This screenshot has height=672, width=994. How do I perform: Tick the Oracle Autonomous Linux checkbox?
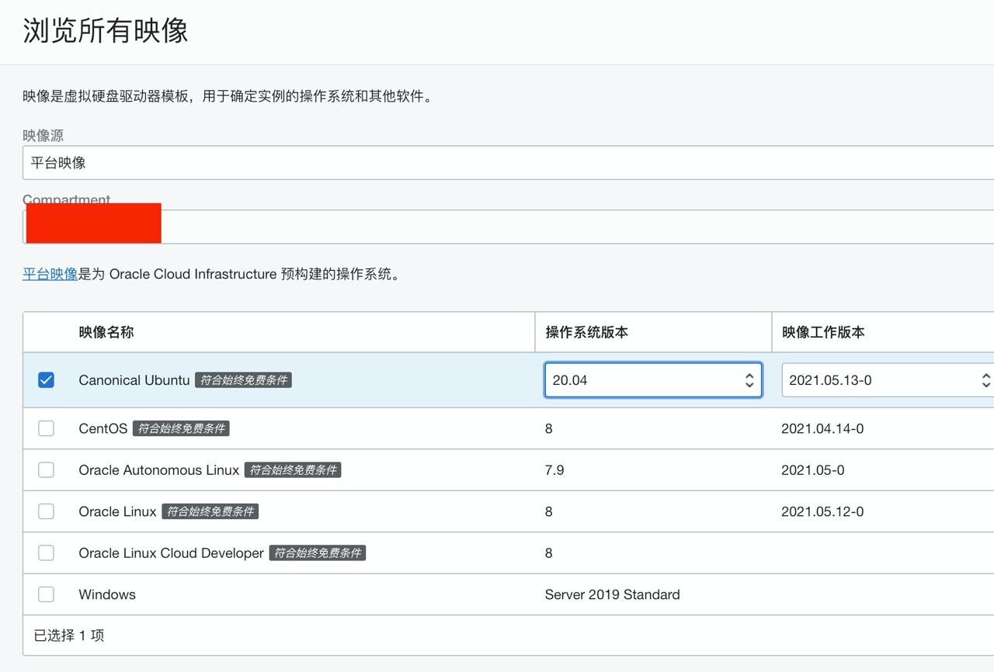click(x=47, y=470)
